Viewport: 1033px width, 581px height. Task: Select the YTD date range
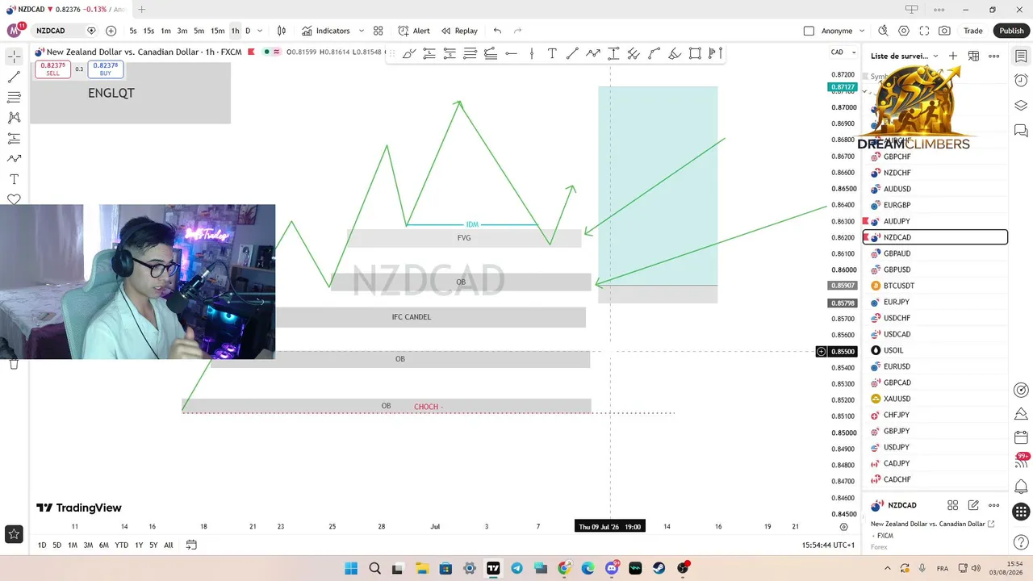point(122,545)
